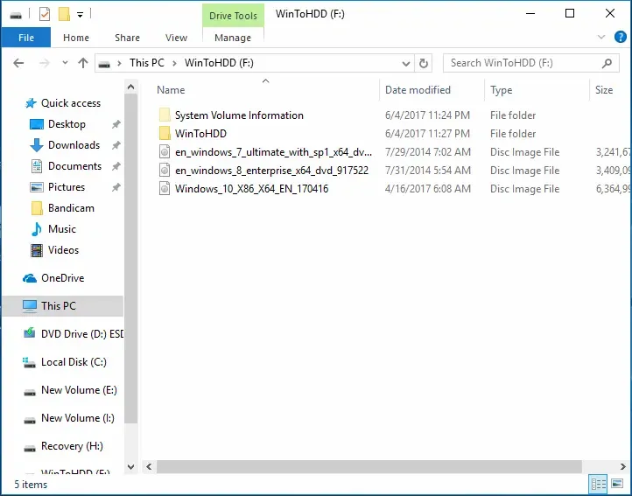
Task: Open the Customize Quick Access Toolbar dropdown
Action: click(81, 16)
